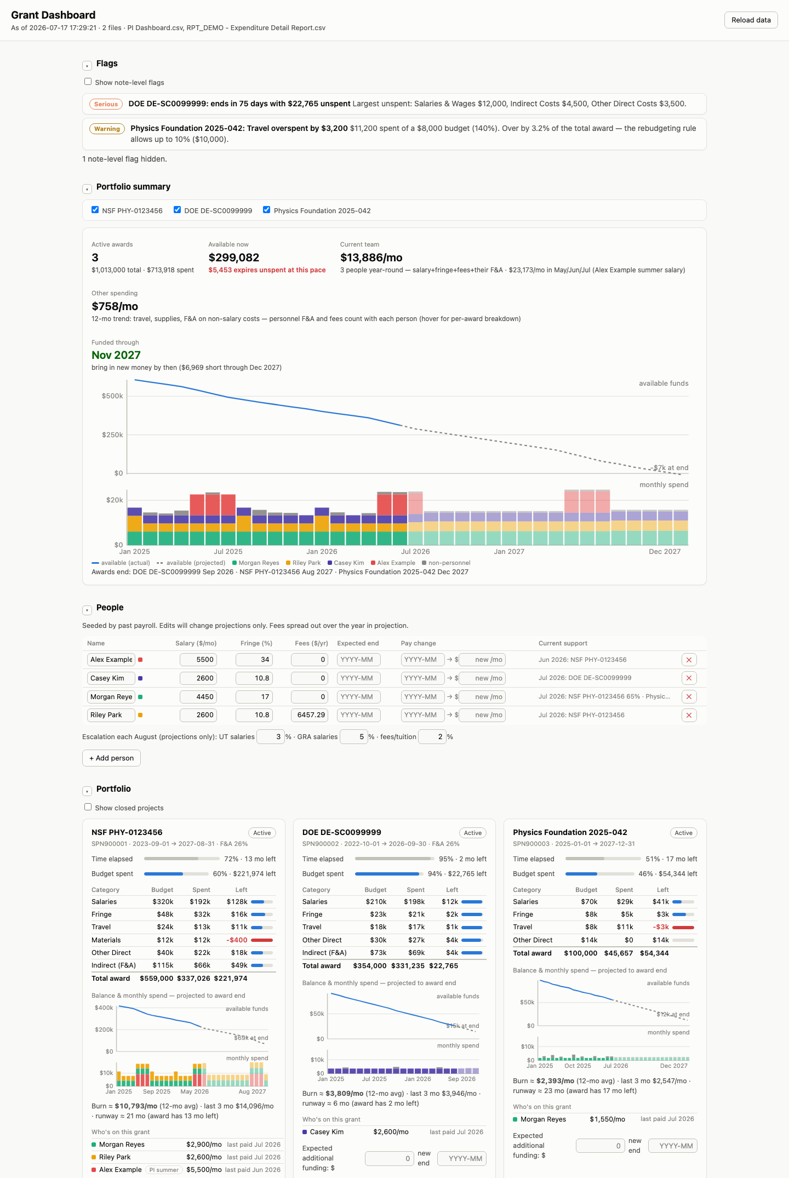
Task: Remove Alex Example row with red X
Action: (689, 660)
